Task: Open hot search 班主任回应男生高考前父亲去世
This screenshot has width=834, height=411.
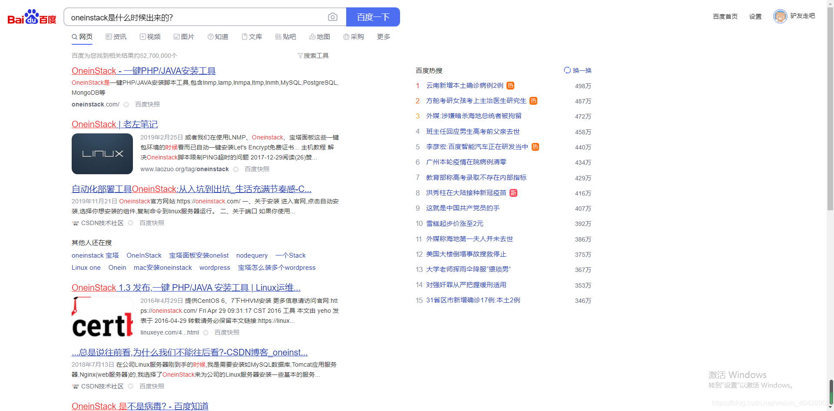Action: click(x=473, y=132)
